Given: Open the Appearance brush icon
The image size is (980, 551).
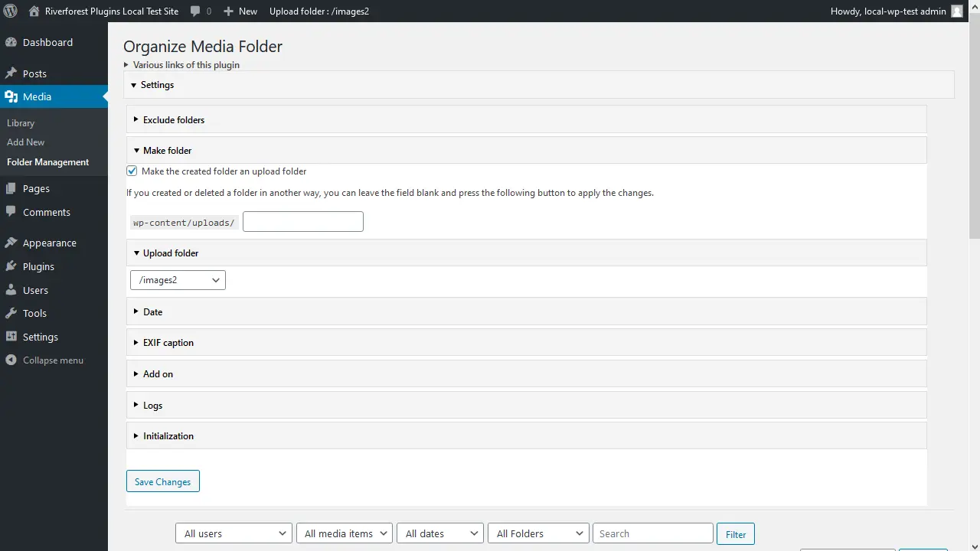Looking at the screenshot, I should (x=13, y=243).
